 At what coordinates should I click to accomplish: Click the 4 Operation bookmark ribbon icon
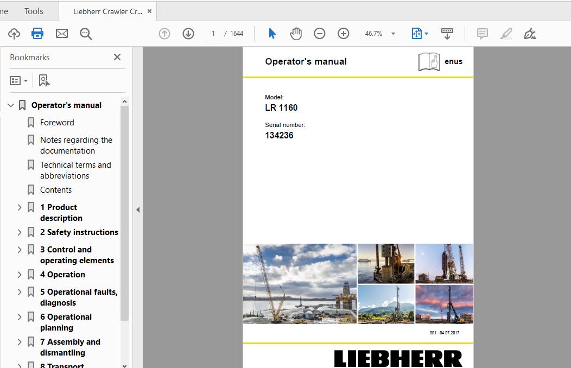31,275
